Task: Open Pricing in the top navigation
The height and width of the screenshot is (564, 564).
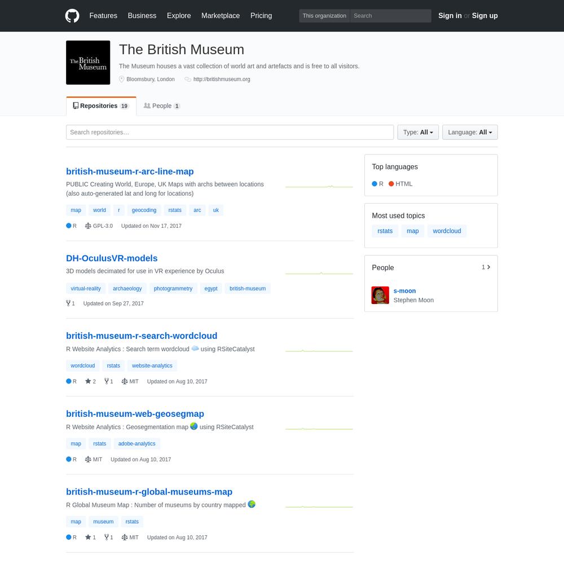Action: [x=261, y=16]
